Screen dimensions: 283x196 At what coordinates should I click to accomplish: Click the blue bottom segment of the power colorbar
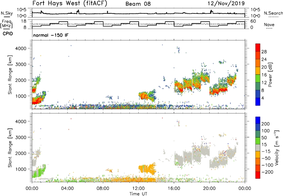pyautogui.click(x=258, y=102)
